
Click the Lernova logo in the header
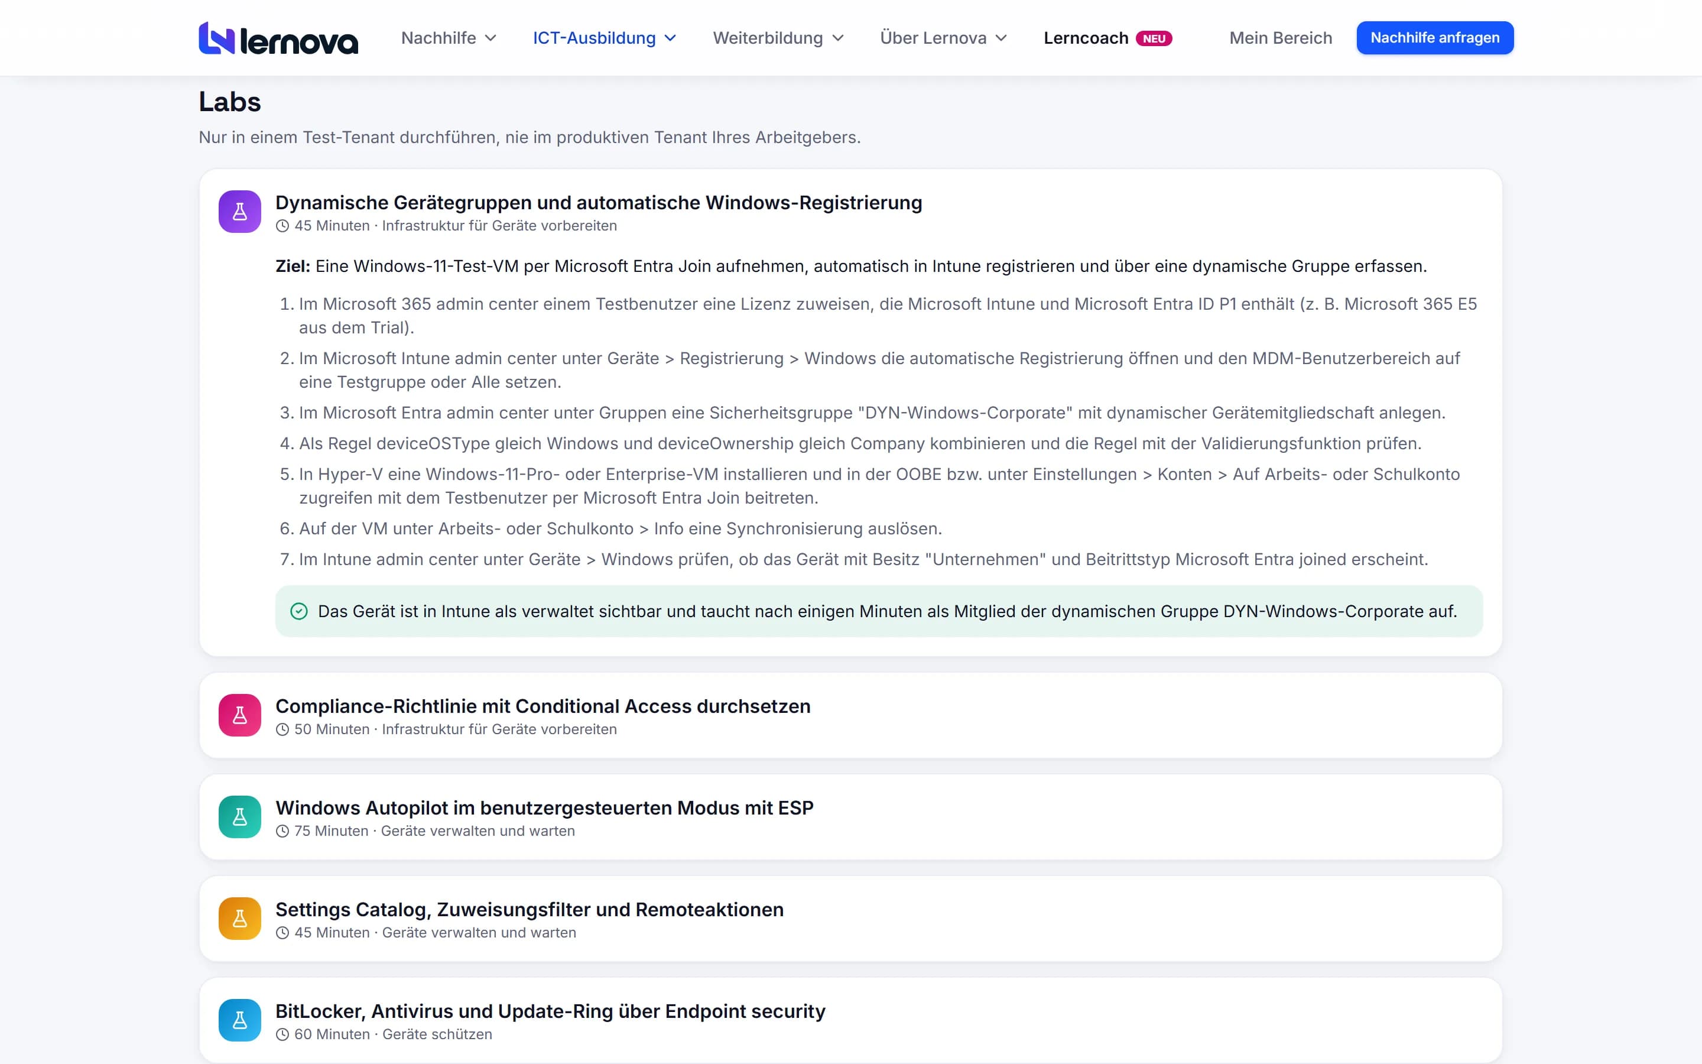pos(278,38)
